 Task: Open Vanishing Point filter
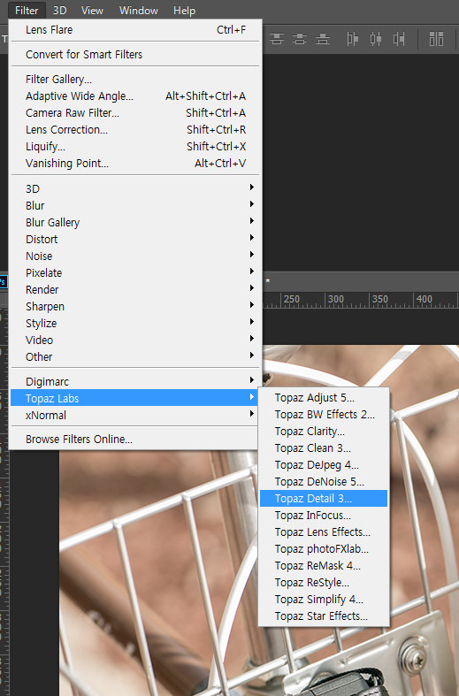pos(135,164)
